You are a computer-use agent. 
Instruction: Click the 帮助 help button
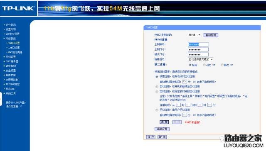click(162, 137)
